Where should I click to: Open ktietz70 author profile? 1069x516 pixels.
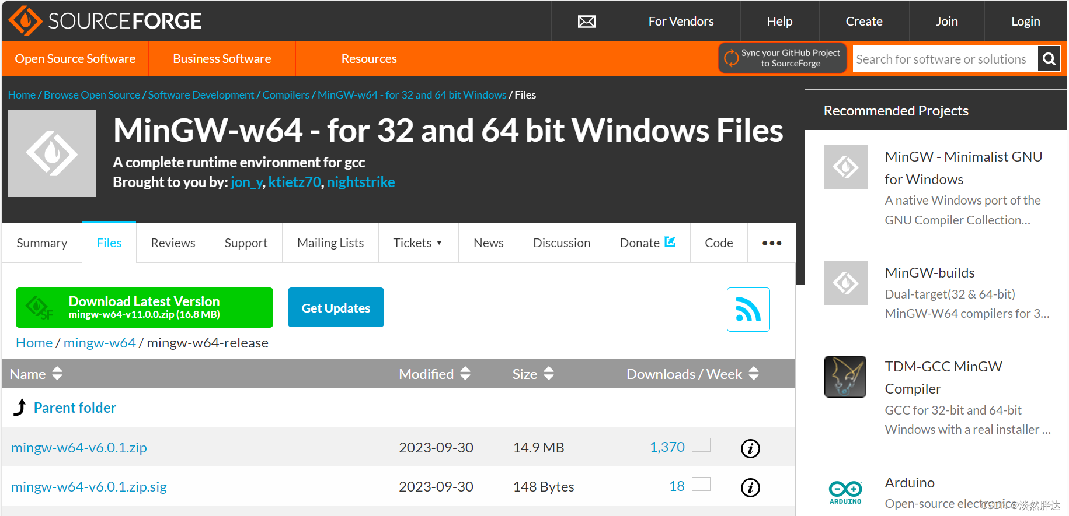[x=295, y=182]
